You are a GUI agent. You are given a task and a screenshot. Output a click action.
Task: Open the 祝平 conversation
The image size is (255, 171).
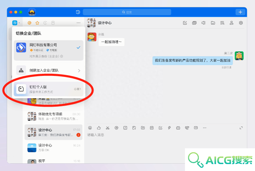coord(54,161)
